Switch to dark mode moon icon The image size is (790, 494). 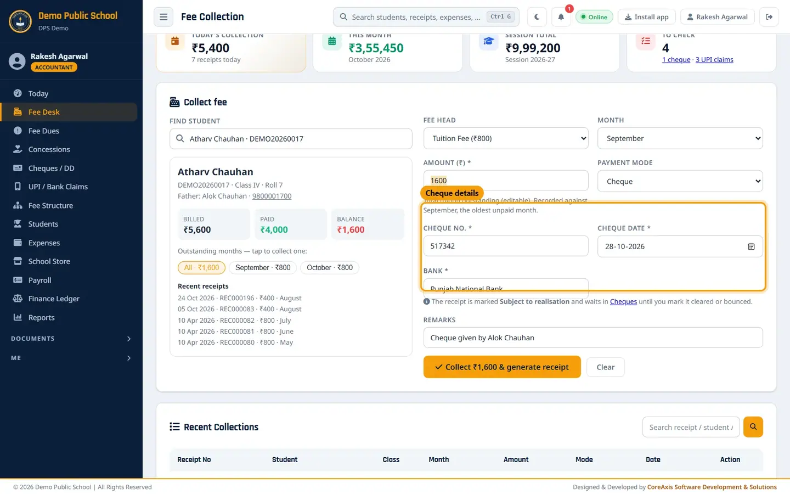pos(537,17)
